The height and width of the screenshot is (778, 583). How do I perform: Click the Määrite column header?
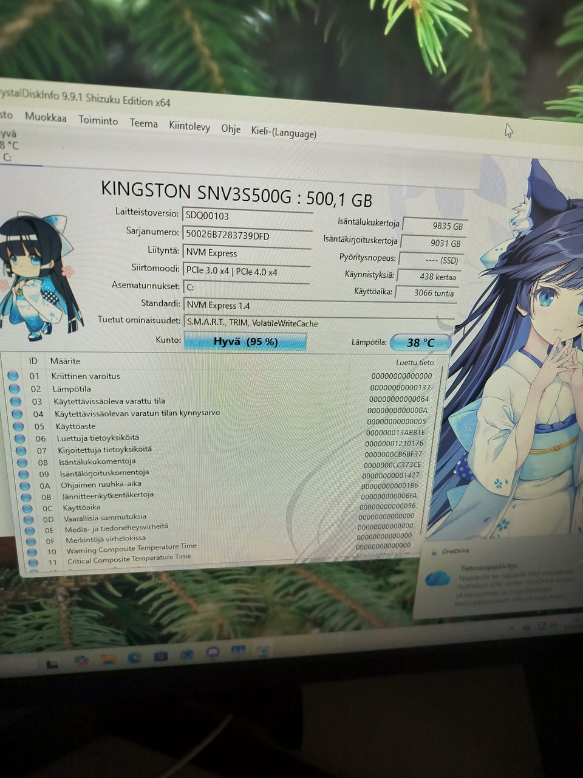[65, 361]
